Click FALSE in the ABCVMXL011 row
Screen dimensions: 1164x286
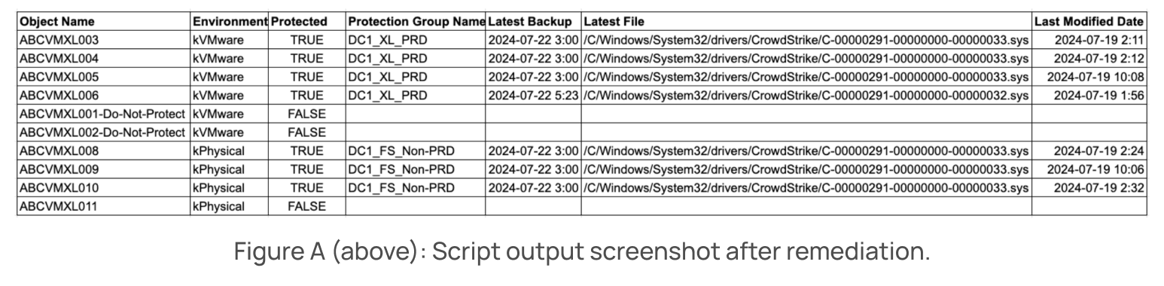point(306,206)
